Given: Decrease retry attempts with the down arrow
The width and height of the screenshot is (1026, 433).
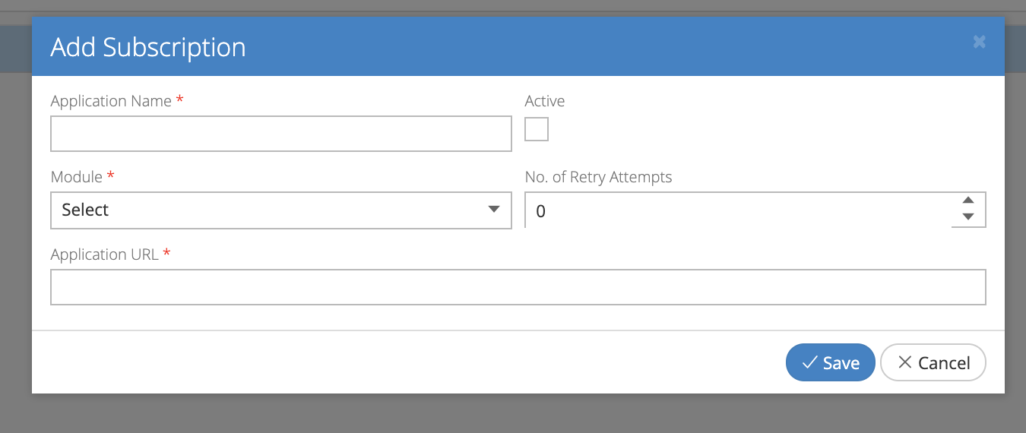Looking at the screenshot, I should [968, 216].
